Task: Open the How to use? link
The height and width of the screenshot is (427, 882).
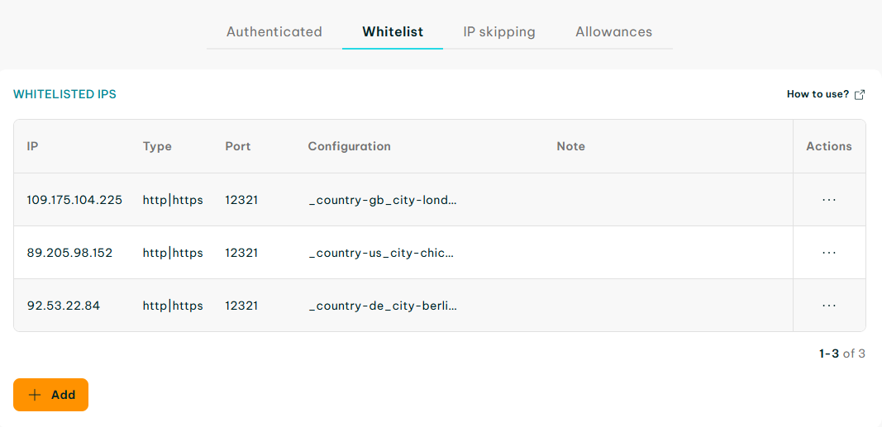Action: [x=818, y=94]
